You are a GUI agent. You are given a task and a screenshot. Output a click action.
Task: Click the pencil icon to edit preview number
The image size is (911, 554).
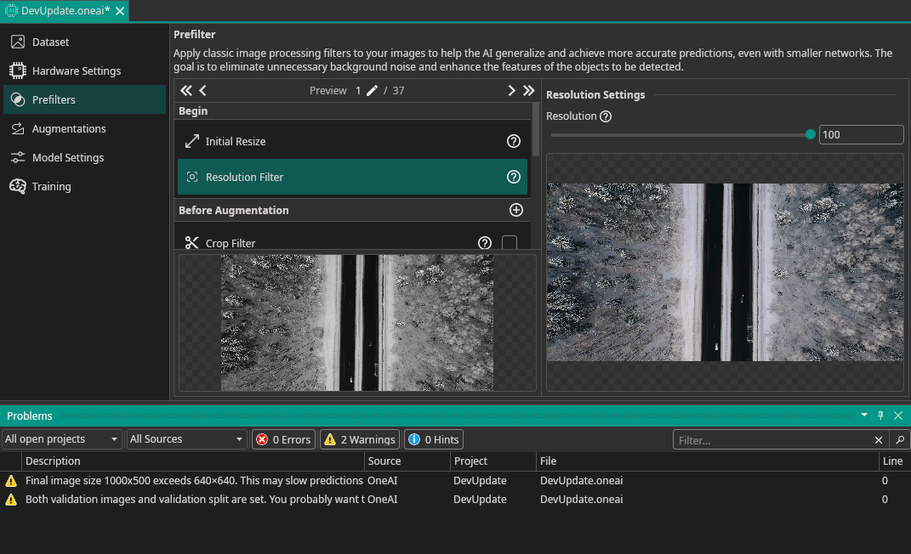pyautogui.click(x=372, y=91)
